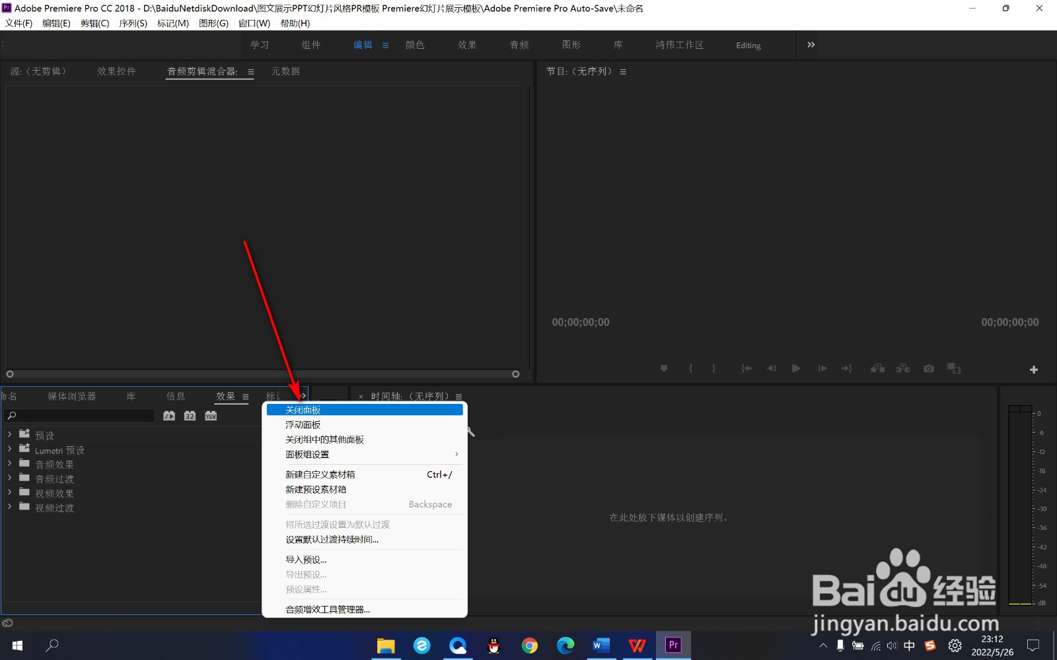Viewport: 1057px width, 660px height.
Task: Click the Creative Cloud icon in status bar
Action: pos(7,623)
